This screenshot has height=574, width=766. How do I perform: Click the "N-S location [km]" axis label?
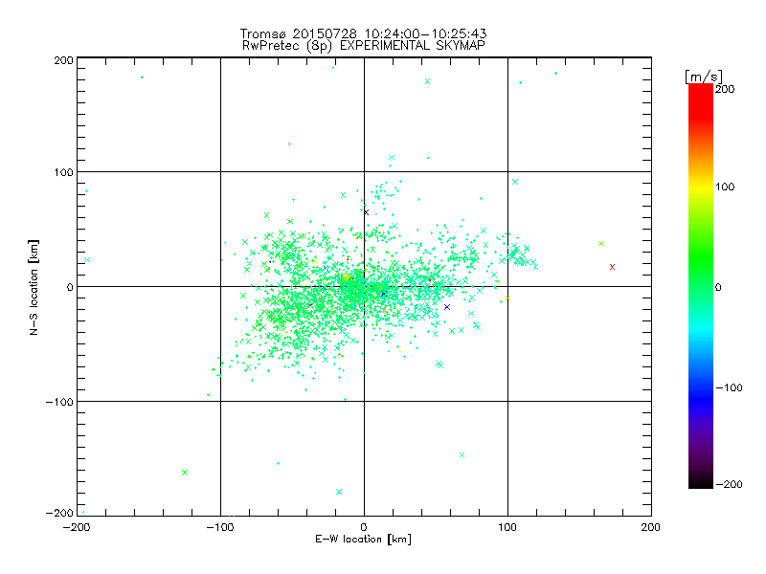[34, 288]
